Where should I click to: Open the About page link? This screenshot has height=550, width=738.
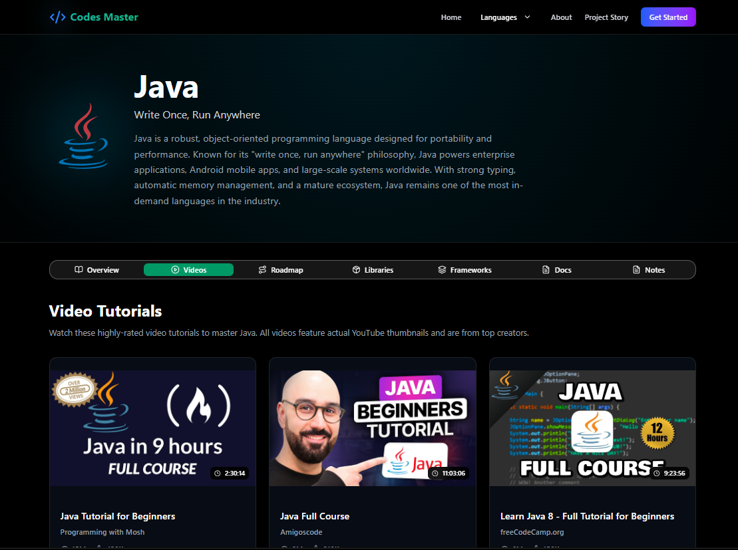click(561, 17)
